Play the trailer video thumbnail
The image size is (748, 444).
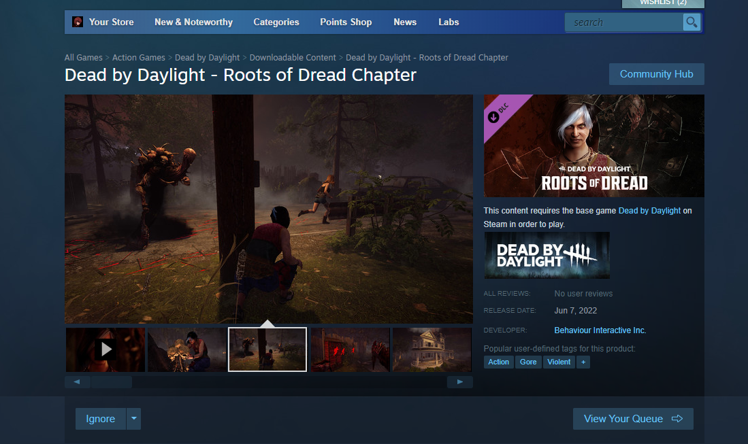105,349
